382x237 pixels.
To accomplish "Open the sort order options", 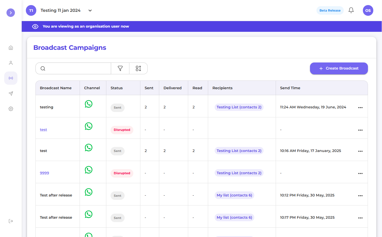I will pyautogui.click(x=138, y=68).
